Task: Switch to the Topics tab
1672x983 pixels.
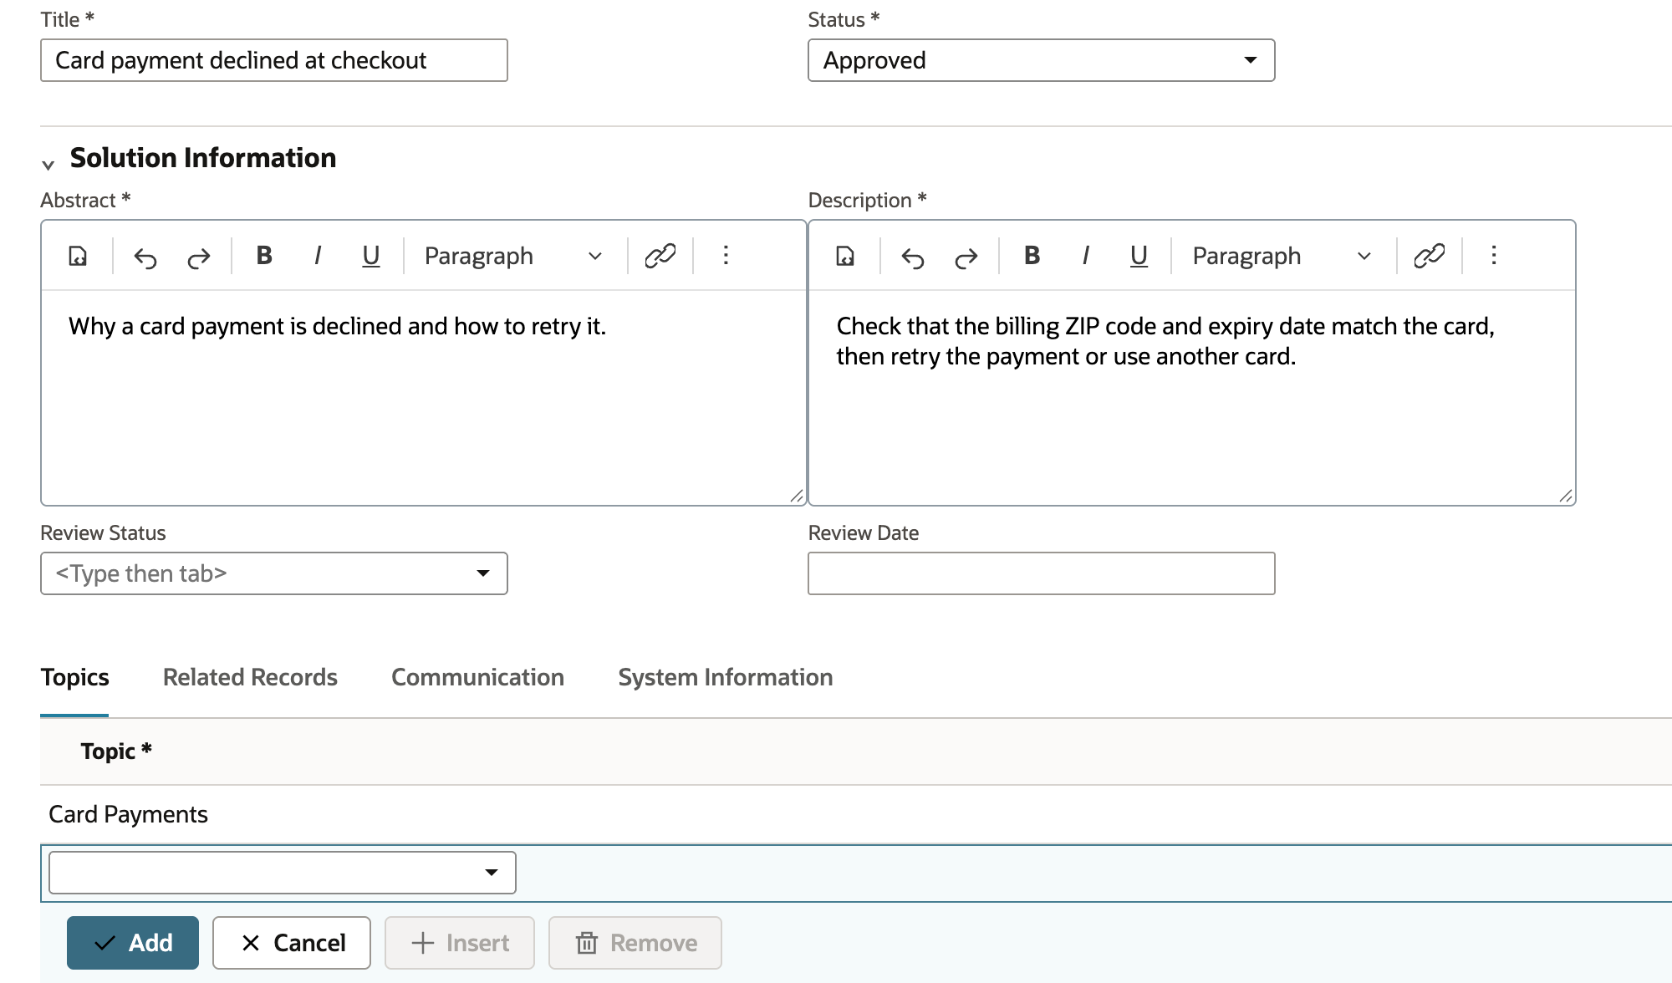Action: tap(74, 677)
